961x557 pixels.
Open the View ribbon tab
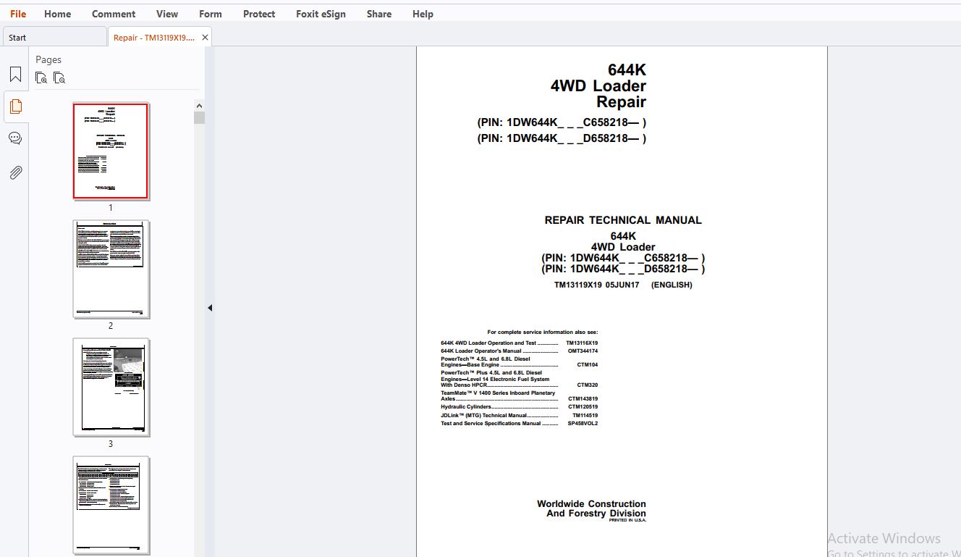(167, 14)
